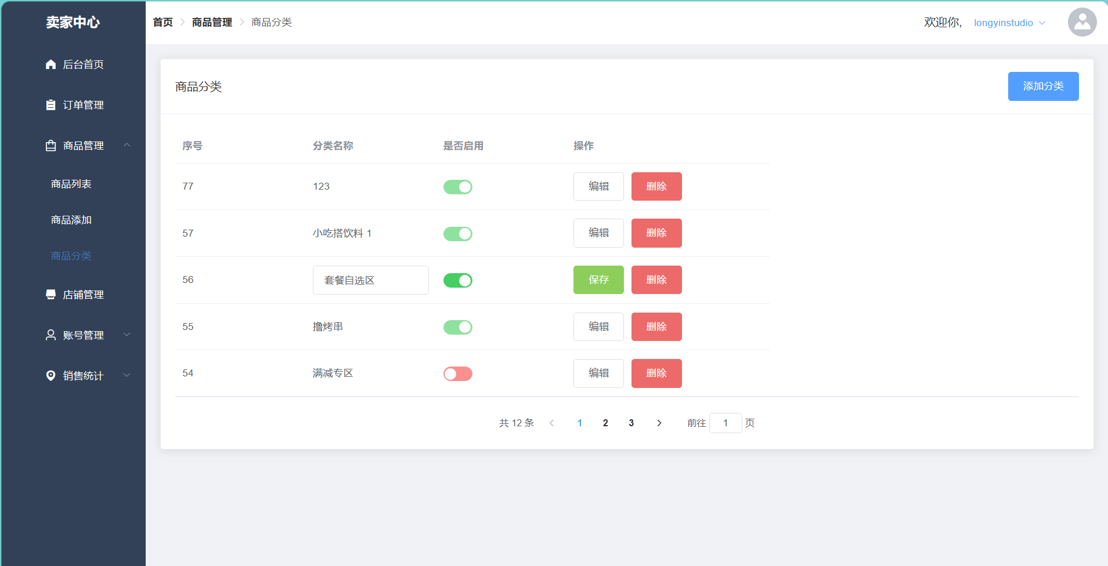This screenshot has height=566, width=1108.
Task: Click the 撸烤串 category name cell
Action: [x=328, y=326]
